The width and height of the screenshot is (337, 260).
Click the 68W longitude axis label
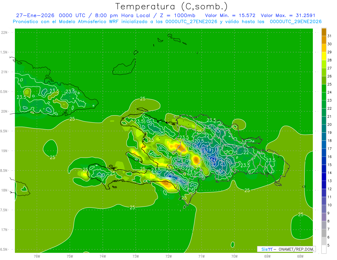point(300,256)
